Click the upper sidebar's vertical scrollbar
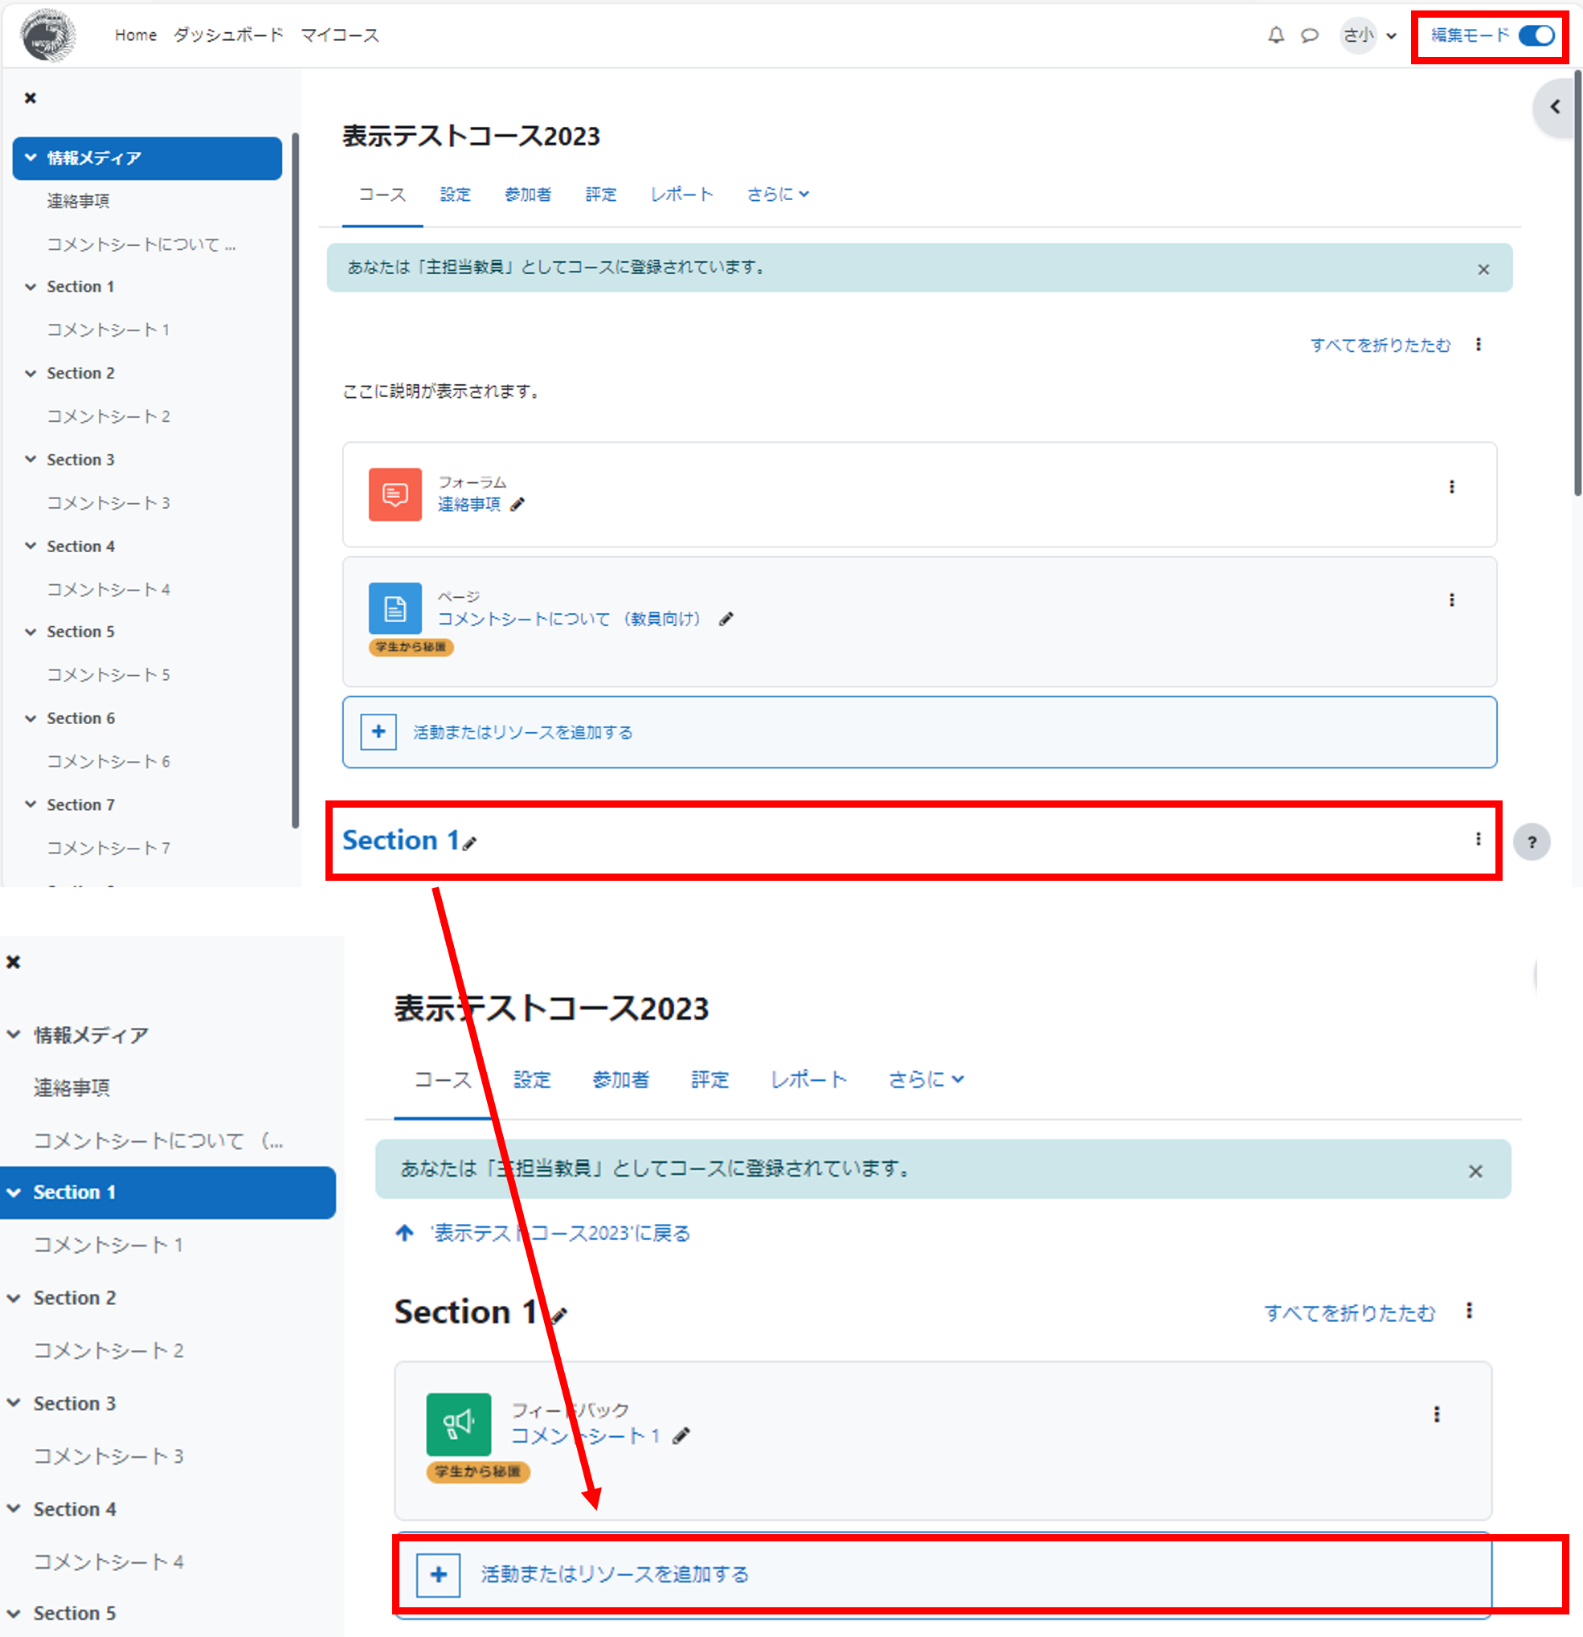Viewport: 1583px width, 1637px height. point(295,481)
